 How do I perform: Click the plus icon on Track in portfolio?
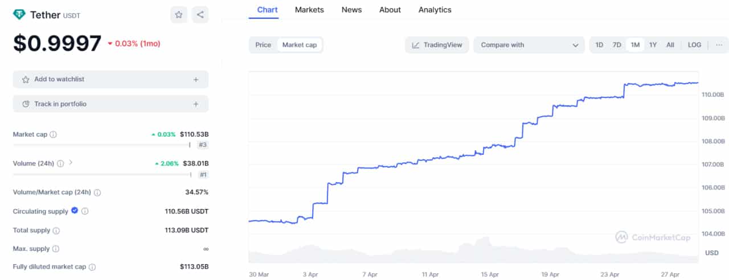tap(196, 104)
